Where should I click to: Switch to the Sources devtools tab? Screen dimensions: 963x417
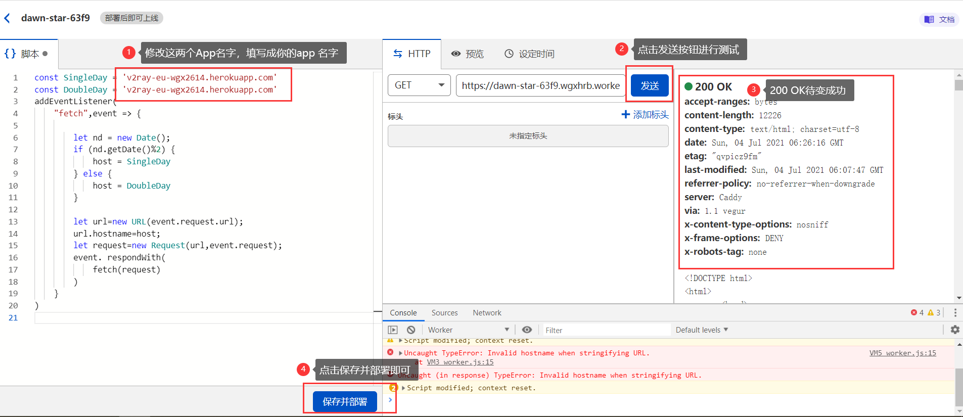(445, 313)
